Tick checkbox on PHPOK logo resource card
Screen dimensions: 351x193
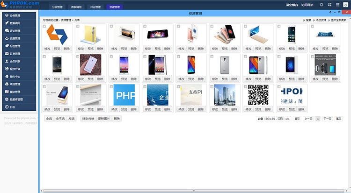(44, 26)
